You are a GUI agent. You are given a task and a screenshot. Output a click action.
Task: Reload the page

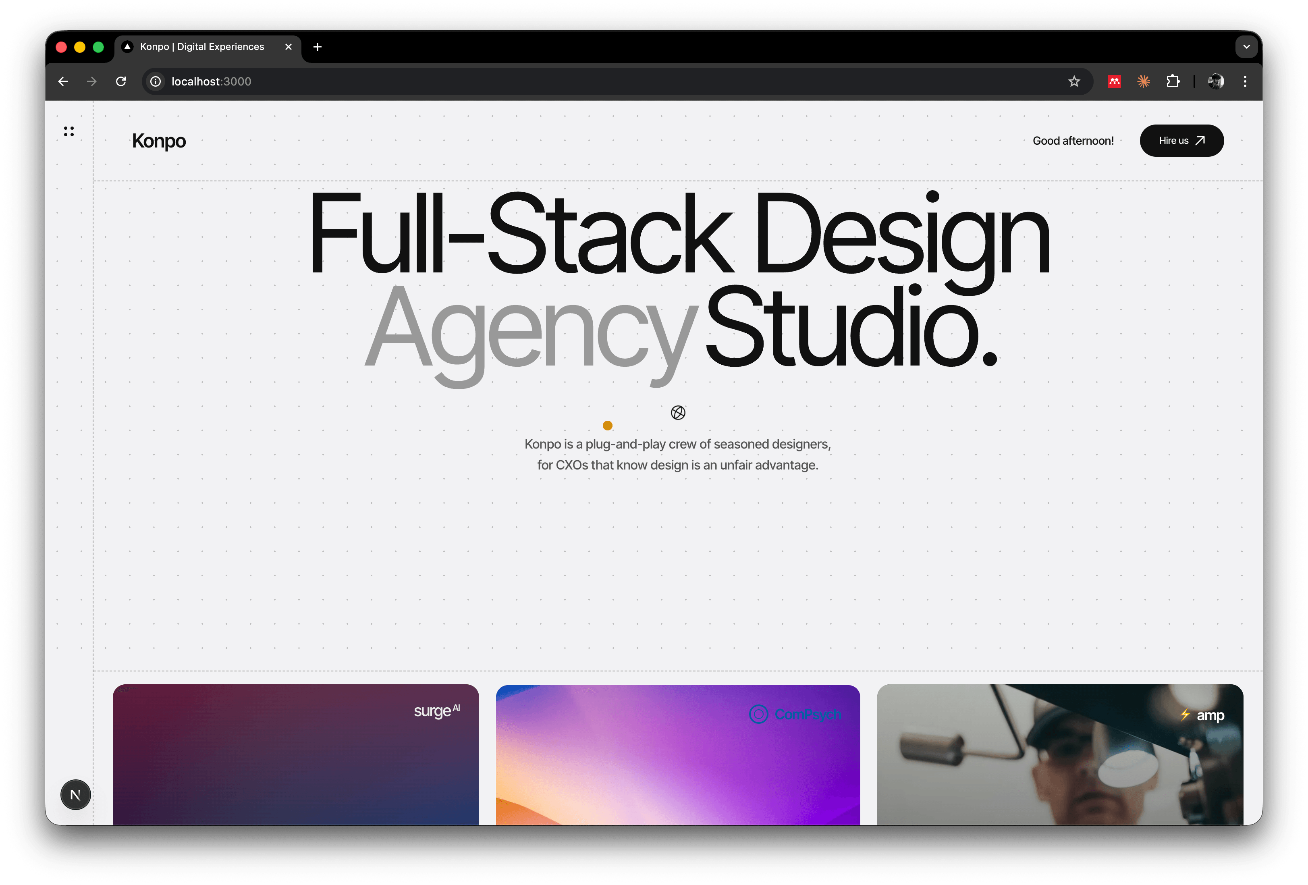121,82
